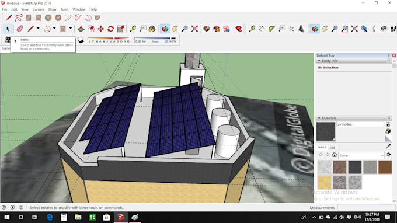Switch to the Materials Edit tab
Screen dimensions: 397x223
(x=332, y=147)
